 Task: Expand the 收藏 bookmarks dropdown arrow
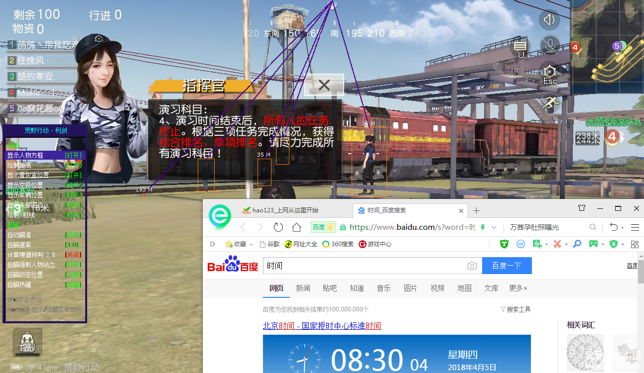[x=251, y=244]
